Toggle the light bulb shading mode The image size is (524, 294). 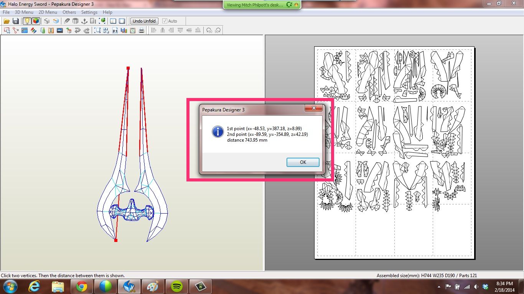click(x=27, y=21)
